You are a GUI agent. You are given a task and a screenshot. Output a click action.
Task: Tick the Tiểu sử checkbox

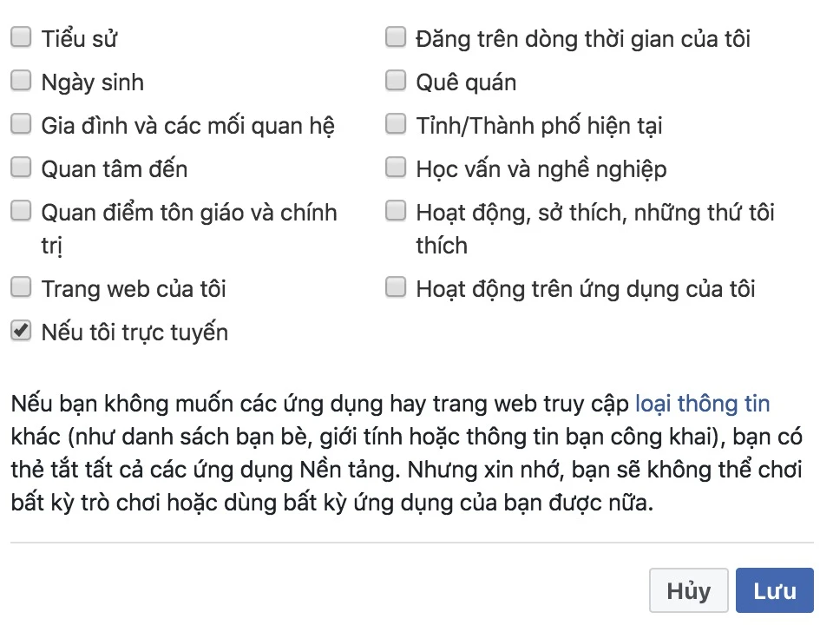(x=21, y=37)
